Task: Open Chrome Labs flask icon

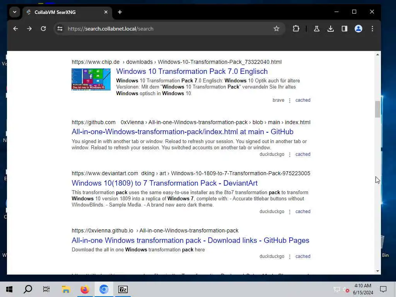Action: pos(316,29)
